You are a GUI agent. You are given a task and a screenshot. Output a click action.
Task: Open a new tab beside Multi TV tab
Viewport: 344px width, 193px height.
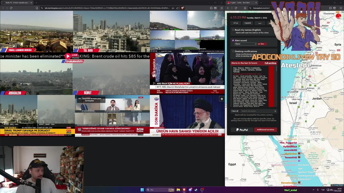point(36,3)
